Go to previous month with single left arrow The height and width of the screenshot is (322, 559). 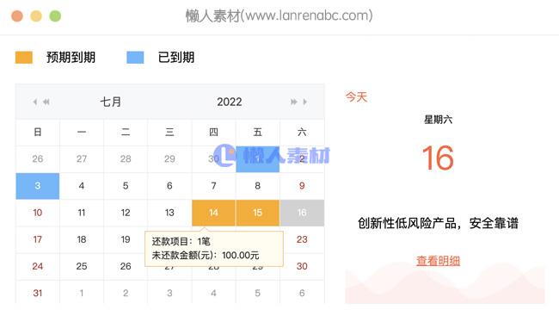pyautogui.click(x=35, y=102)
